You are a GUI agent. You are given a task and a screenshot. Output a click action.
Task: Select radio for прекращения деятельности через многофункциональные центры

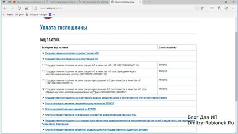(44, 89)
